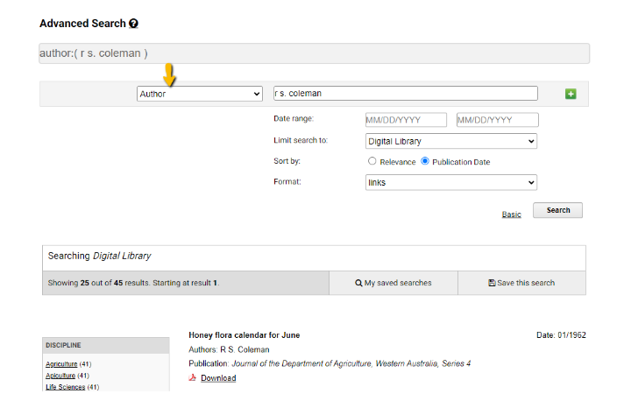Download the Honey flora calendar PDF
The image size is (624, 394).
tap(218, 378)
